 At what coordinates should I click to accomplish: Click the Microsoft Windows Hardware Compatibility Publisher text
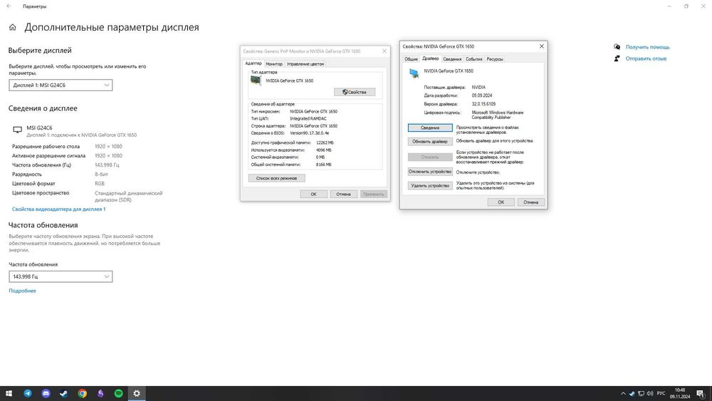(498, 115)
